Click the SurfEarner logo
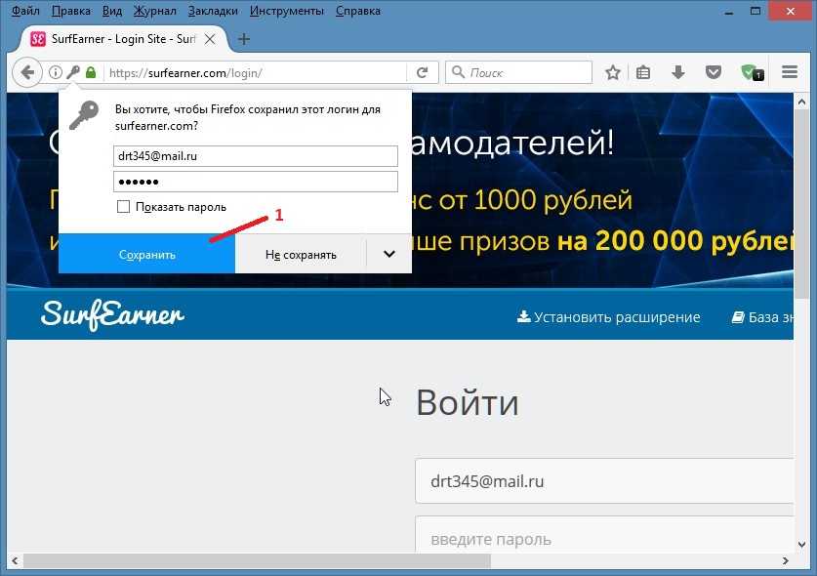 [x=112, y=314]
